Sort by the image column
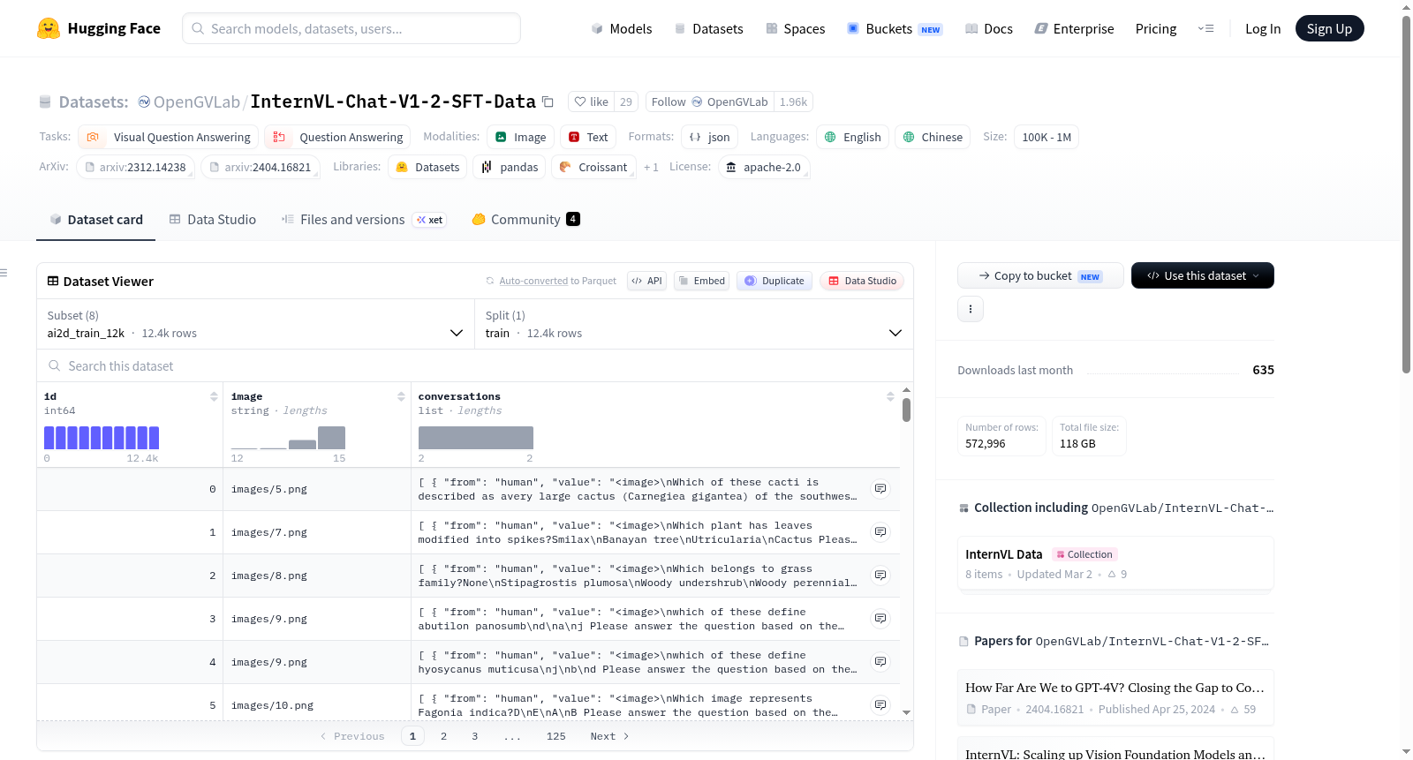 [401, 396]
